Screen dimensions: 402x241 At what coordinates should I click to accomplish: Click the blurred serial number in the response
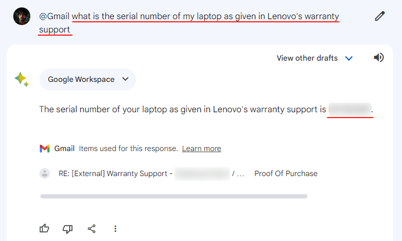click(x=350, y=110)
